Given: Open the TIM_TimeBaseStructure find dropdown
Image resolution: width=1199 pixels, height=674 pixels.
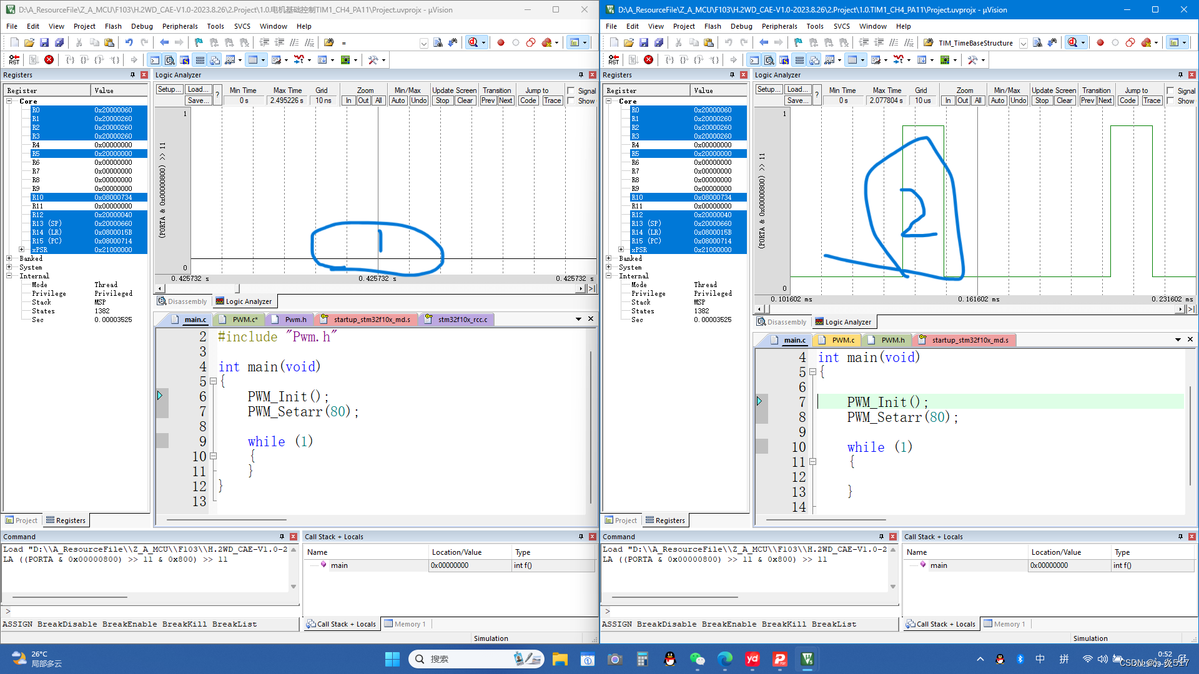Looking at the screenshot, I should coord(1024,43).
